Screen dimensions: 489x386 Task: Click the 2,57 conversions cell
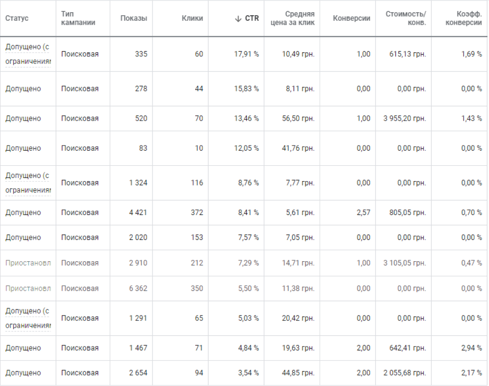pos(364,213)
